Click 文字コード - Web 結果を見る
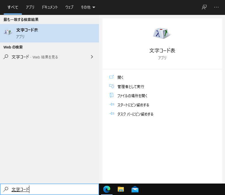Image resolution: width=225 pixels, height=195 pixels. pos(49,57)
